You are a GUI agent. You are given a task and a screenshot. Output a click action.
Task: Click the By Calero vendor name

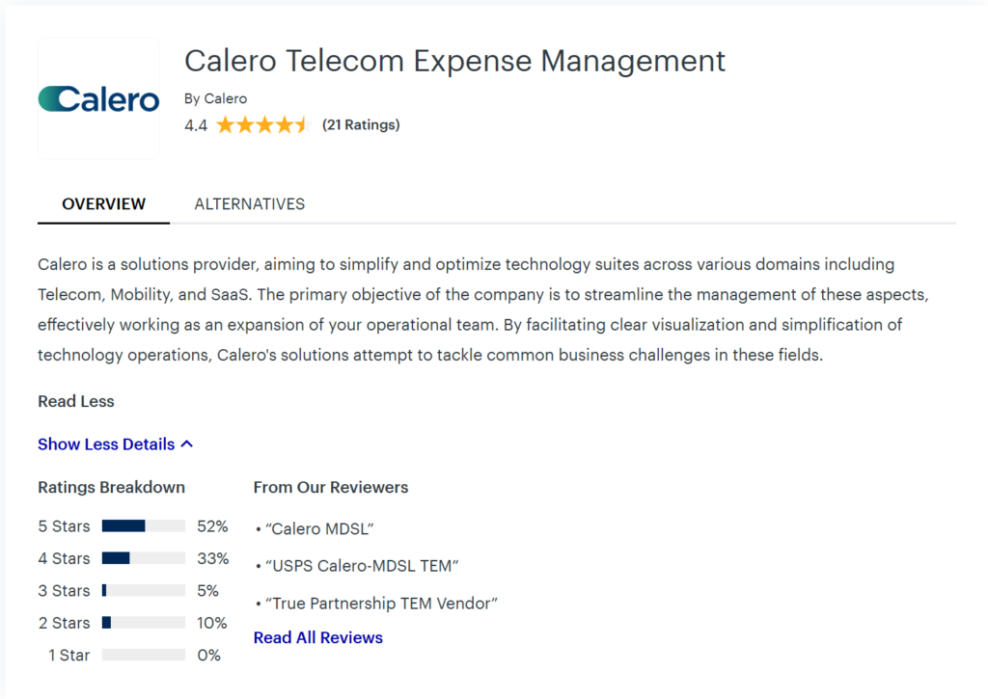pos(215,98)
